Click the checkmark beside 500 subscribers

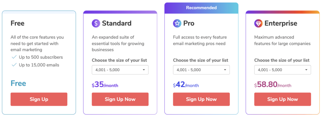(x=14, y=57)
